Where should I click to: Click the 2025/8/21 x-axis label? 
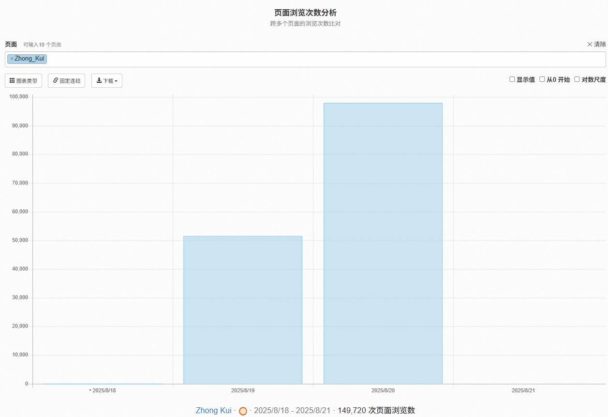pyautogui.click(x=523, y=390)
